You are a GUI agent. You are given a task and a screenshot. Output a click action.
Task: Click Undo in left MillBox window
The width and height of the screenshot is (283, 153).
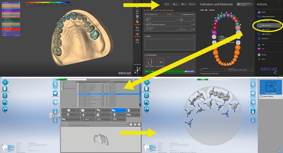tap(5, 103)
